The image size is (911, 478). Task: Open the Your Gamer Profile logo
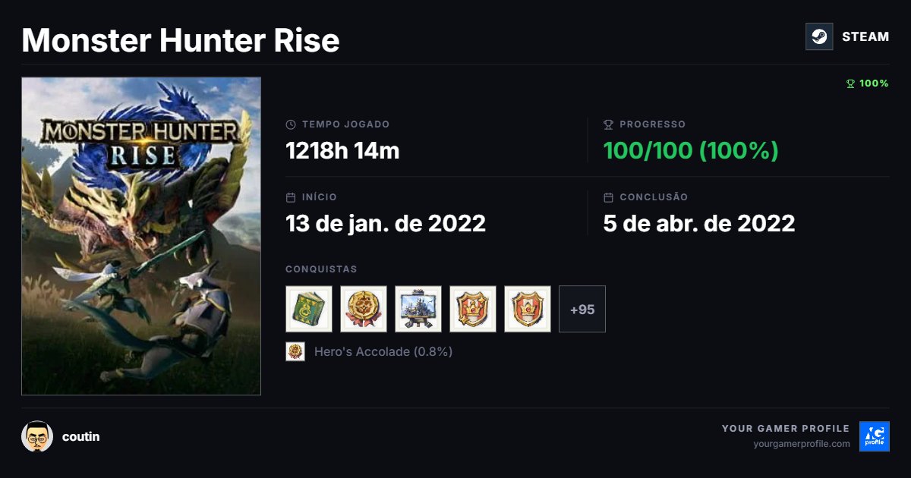click(x=875, y=436)
